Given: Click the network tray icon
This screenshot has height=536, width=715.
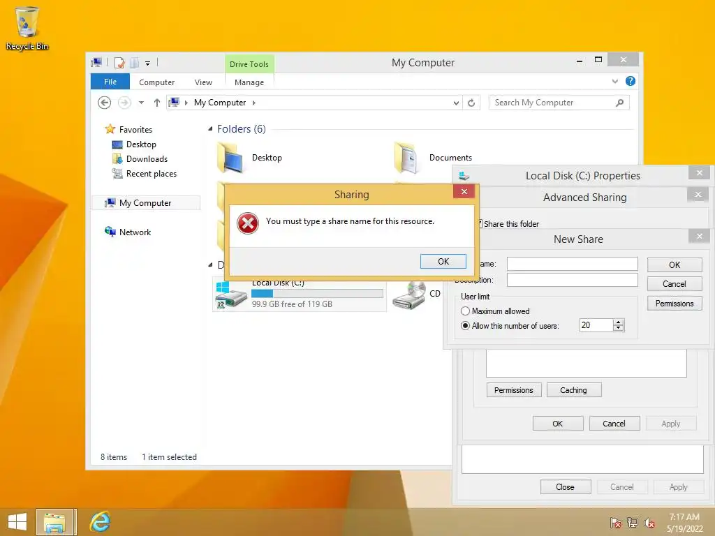Looking at the screenshot, I should (x=632, y=523).
